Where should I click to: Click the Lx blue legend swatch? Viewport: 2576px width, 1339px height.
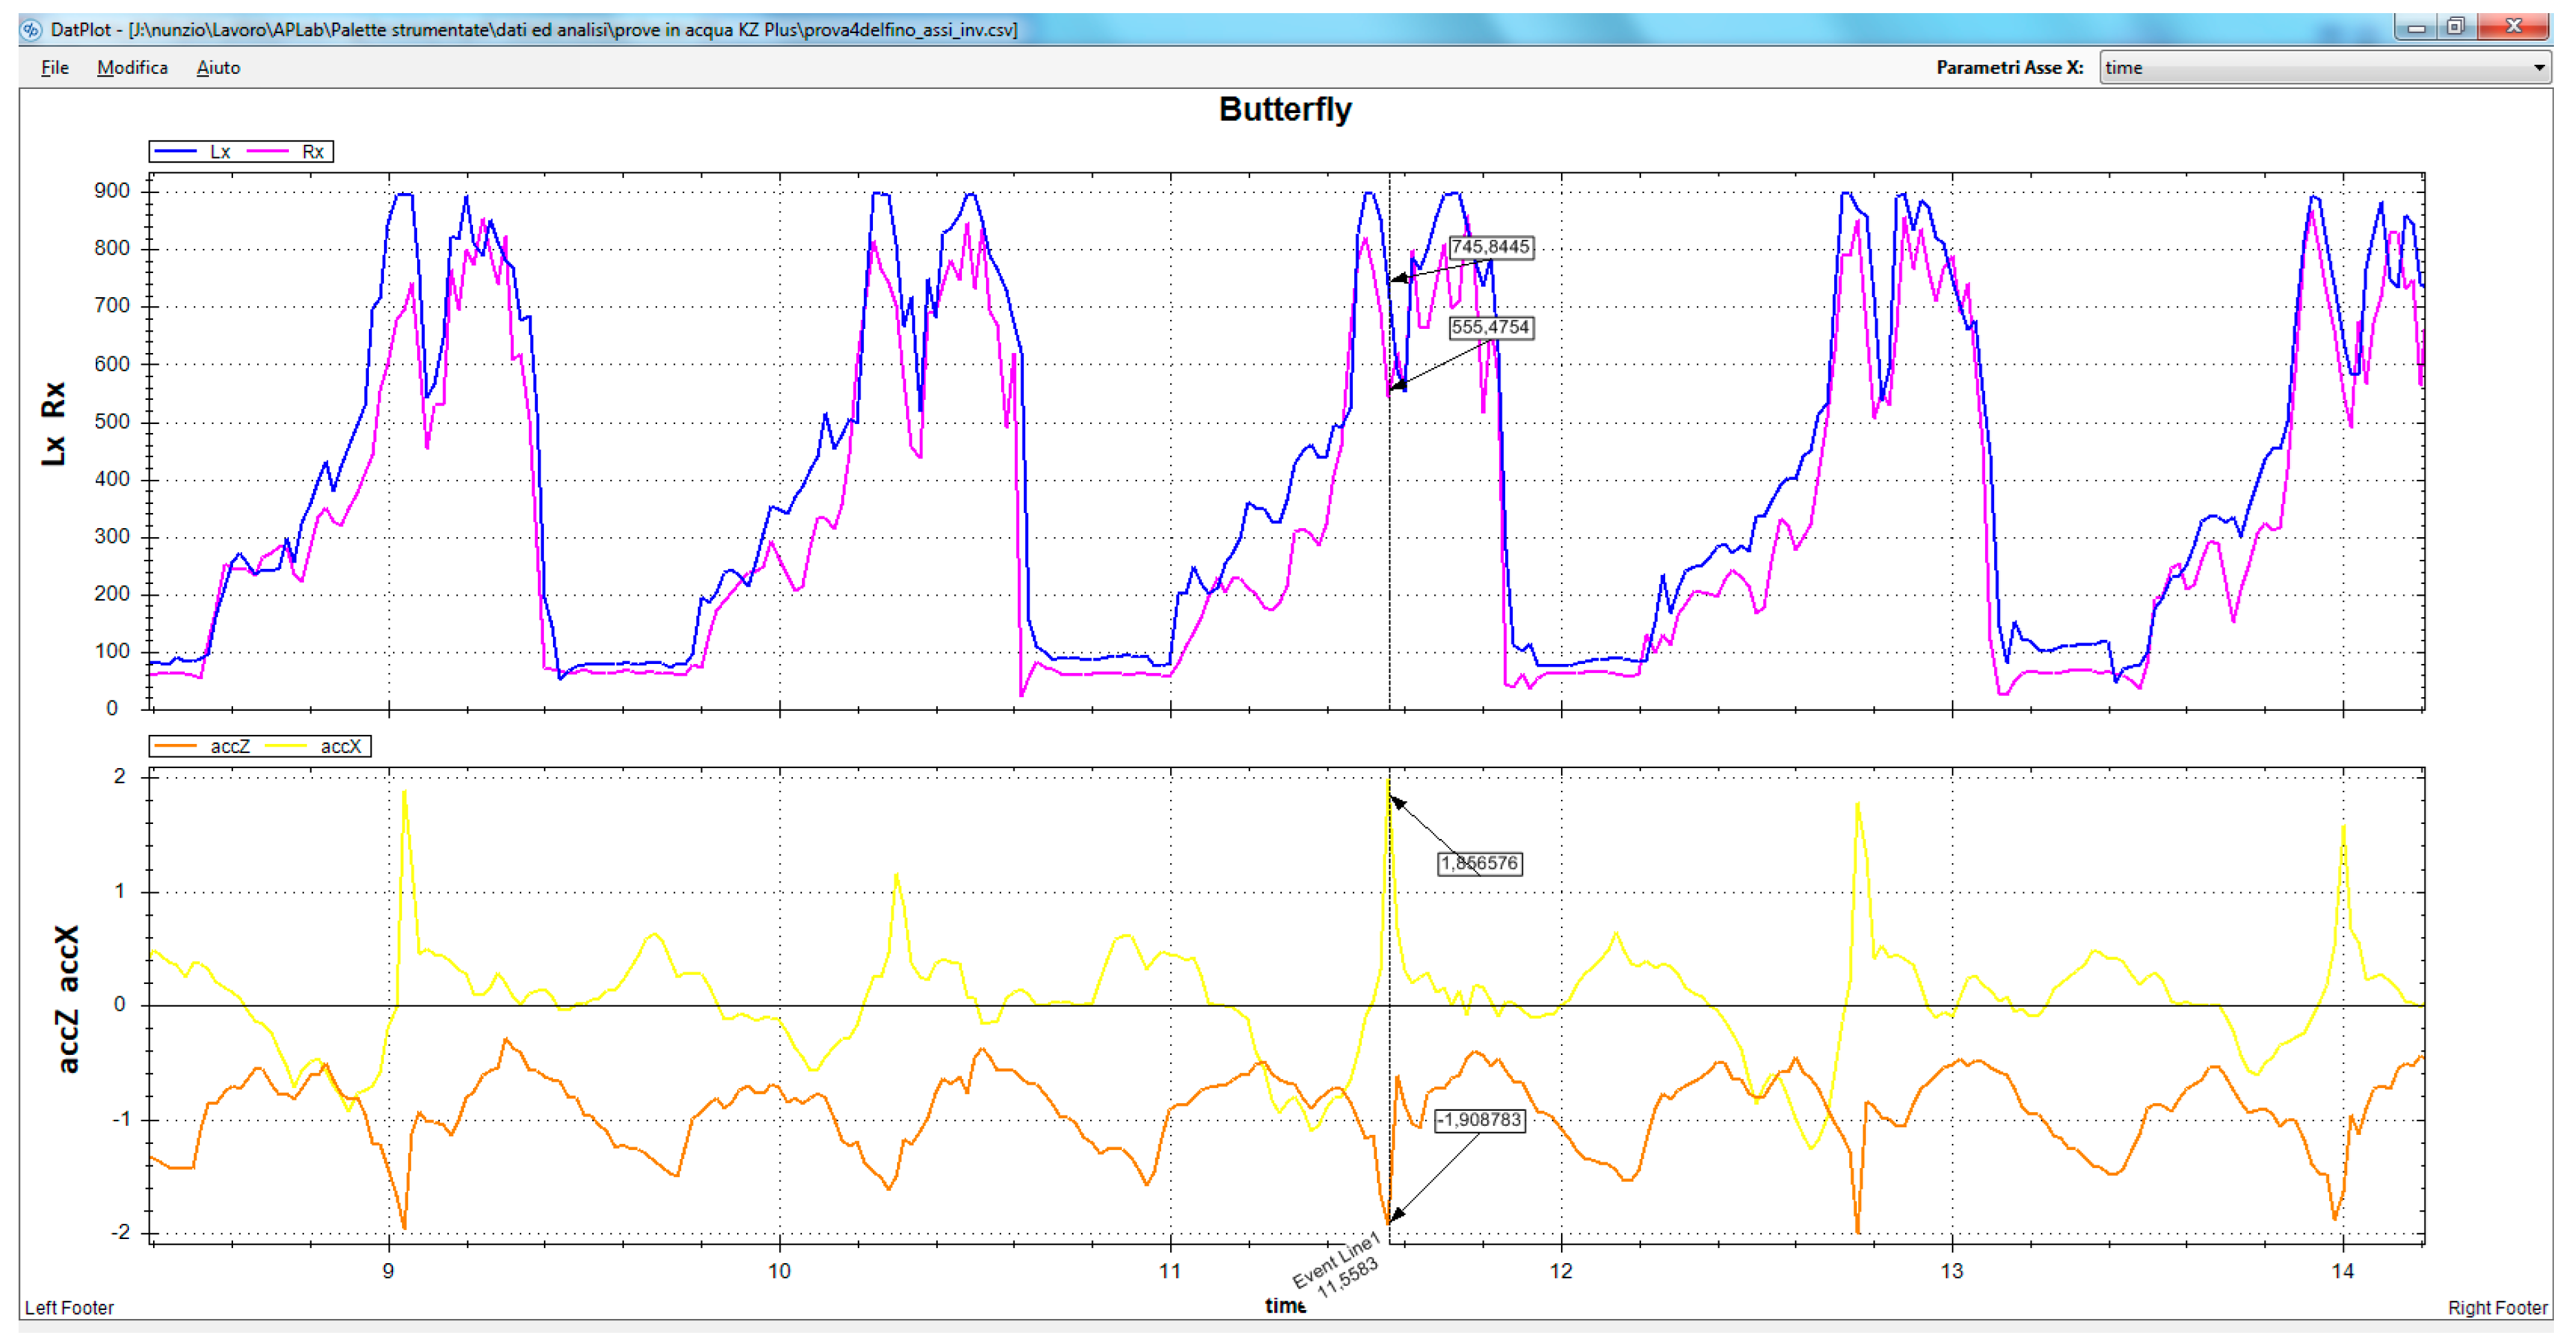click(175, 152)
